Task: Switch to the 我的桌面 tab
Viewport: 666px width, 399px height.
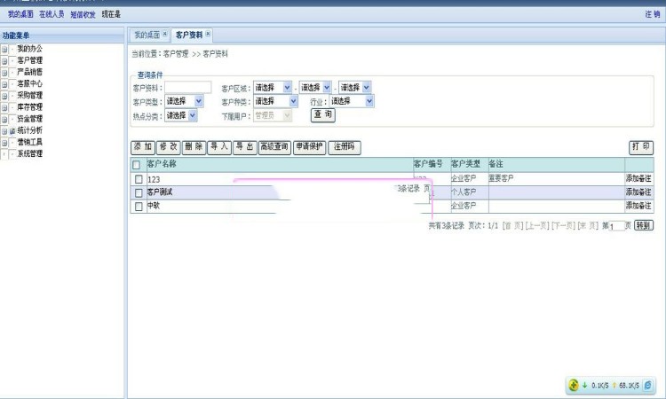Action: [x=147, y=35]
